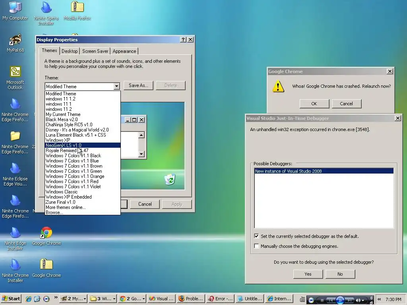Click play button on media player toolbar

(340, 300)
